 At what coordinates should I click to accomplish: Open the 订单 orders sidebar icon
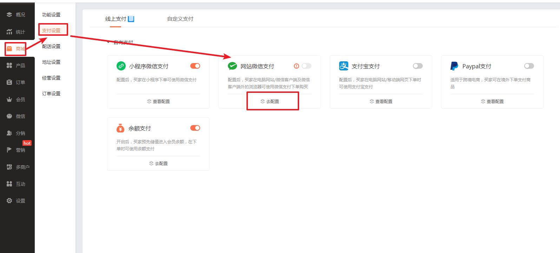pyautogui.click(x=9, y=82)
